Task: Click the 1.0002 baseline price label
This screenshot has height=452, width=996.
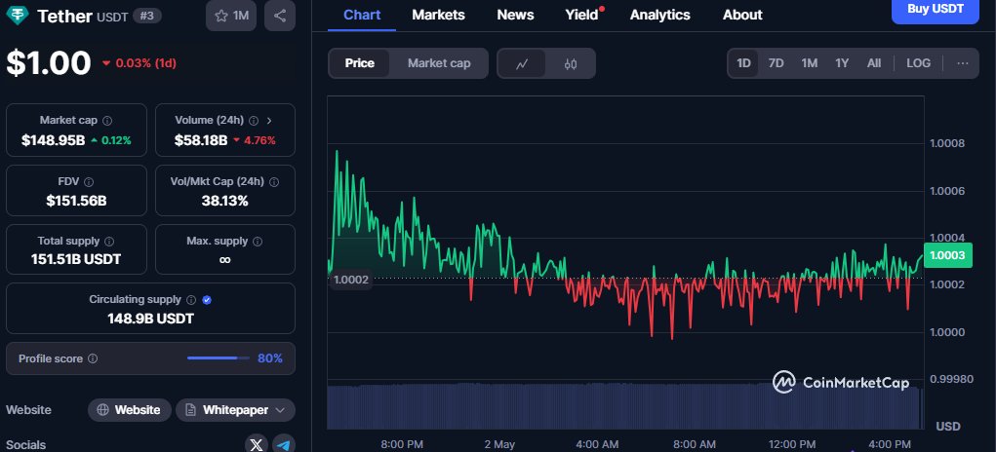Action: pyautogui.click(x=350, y=280)
